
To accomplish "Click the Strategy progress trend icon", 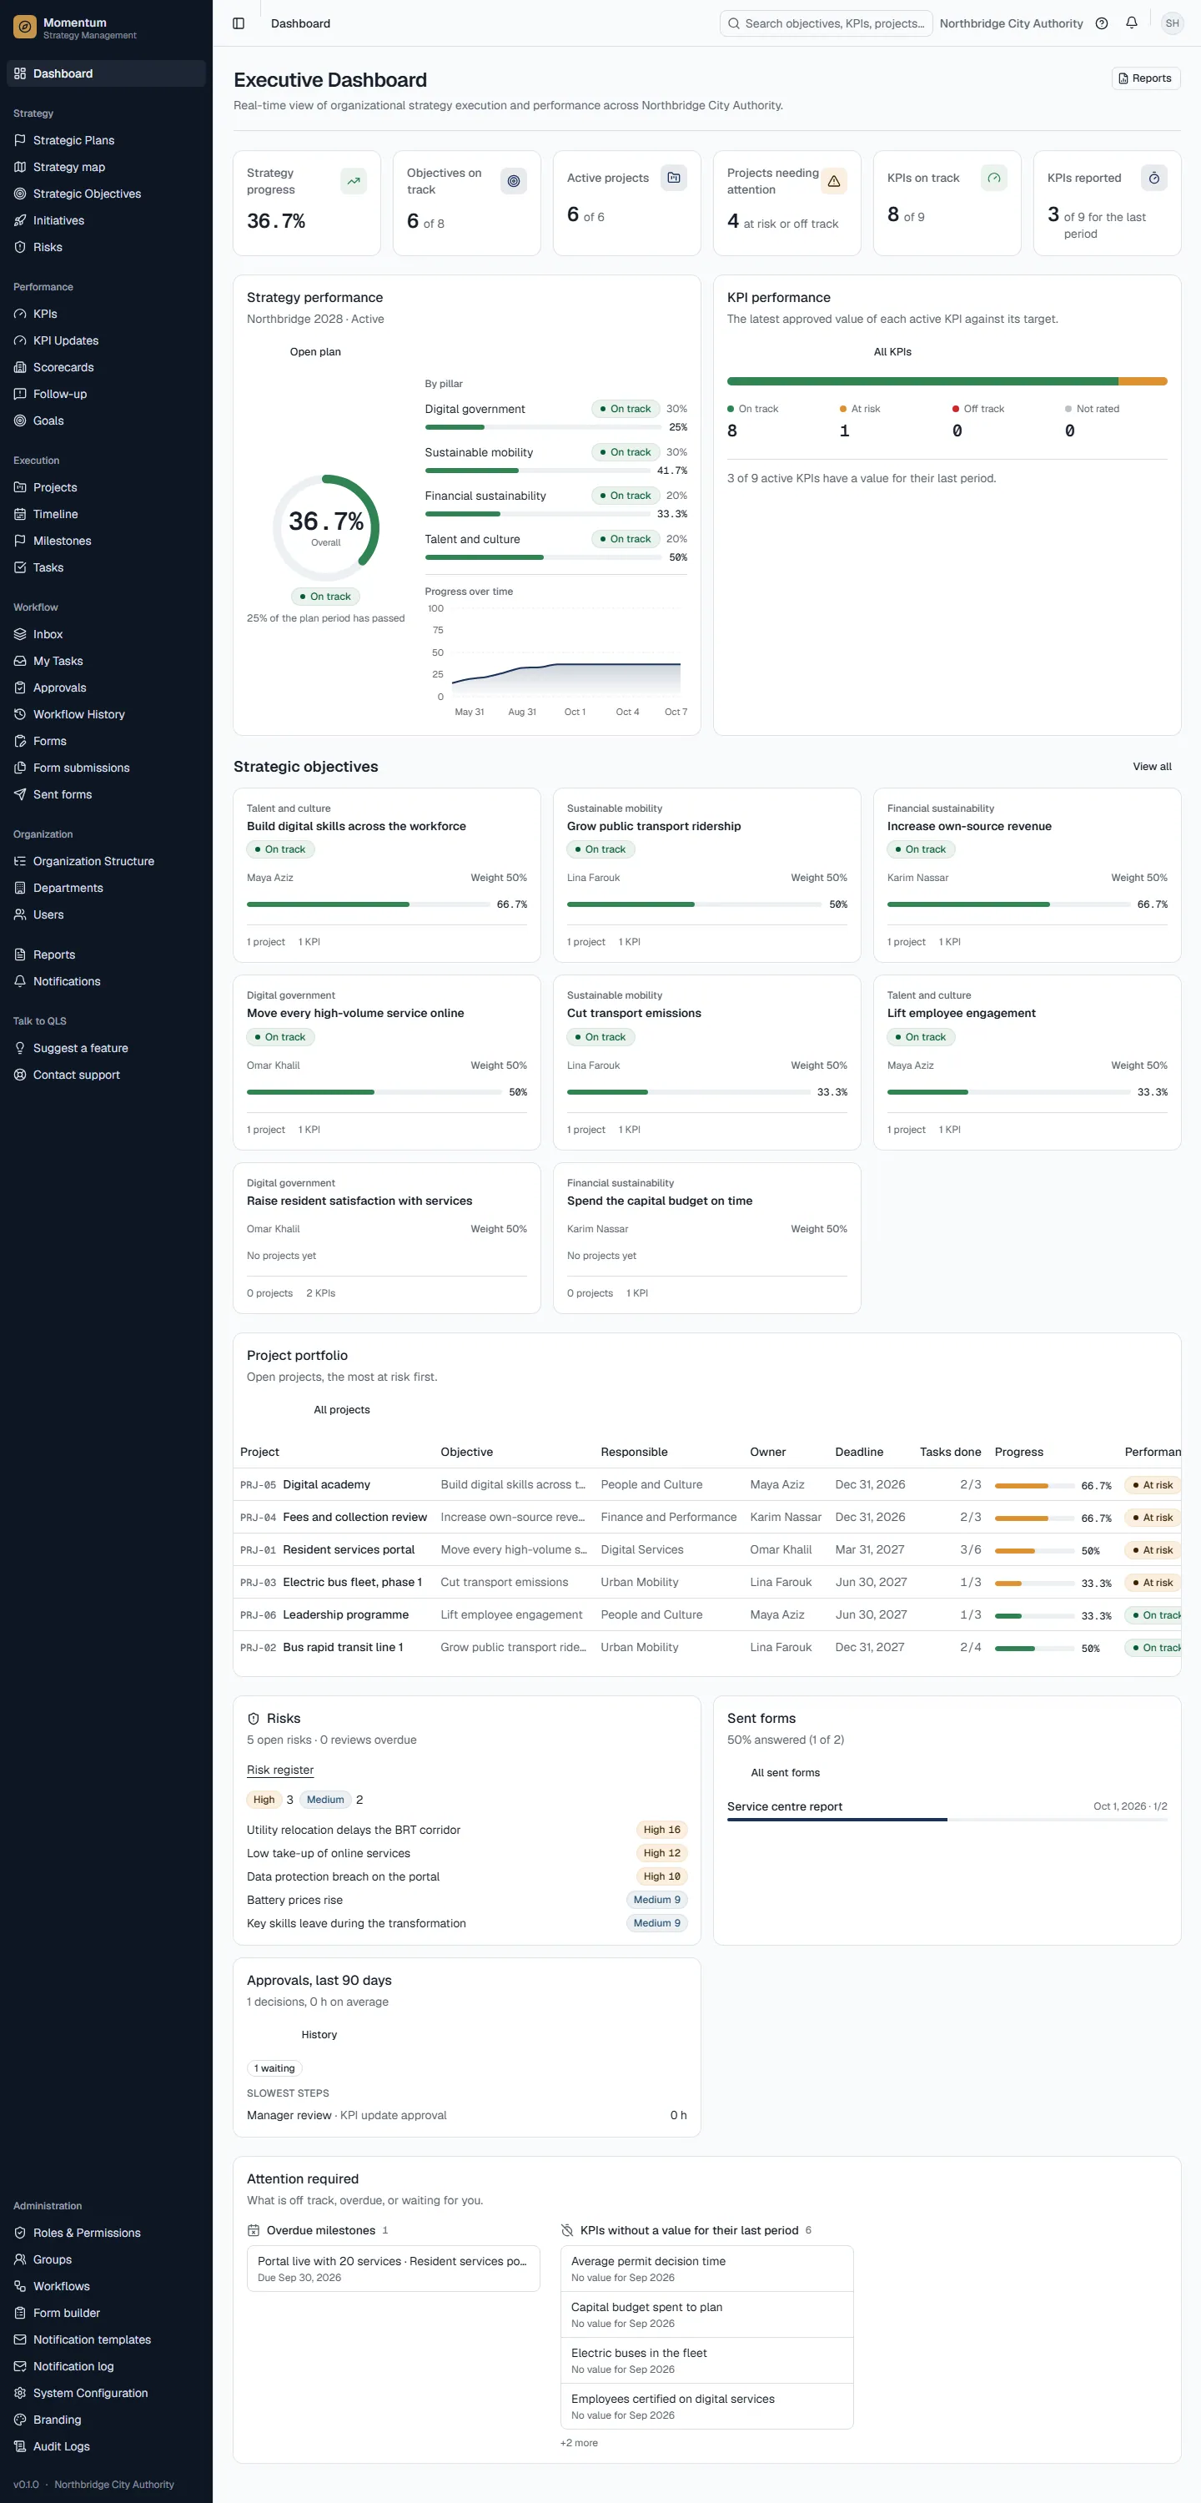I will click(x=354, y=181).
